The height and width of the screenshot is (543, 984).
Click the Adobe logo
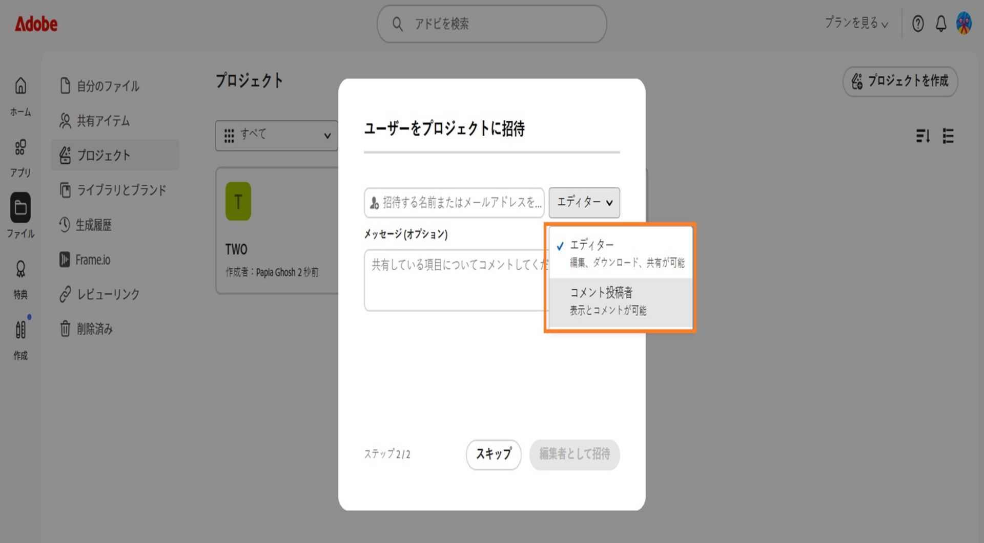point(36,24)
